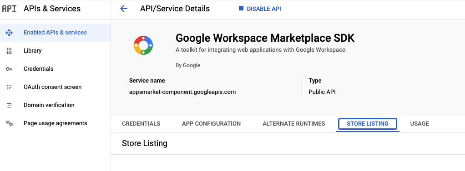Switch to the CREDENTIALS tab
This screenshot has width=465, height=171.
point(141,124)
